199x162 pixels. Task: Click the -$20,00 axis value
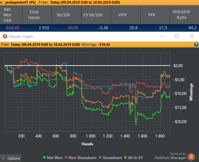180,122
